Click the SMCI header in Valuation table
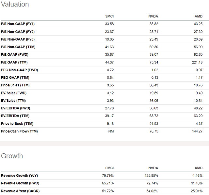This screenshot has height=195, width=209. pos(109,16)
